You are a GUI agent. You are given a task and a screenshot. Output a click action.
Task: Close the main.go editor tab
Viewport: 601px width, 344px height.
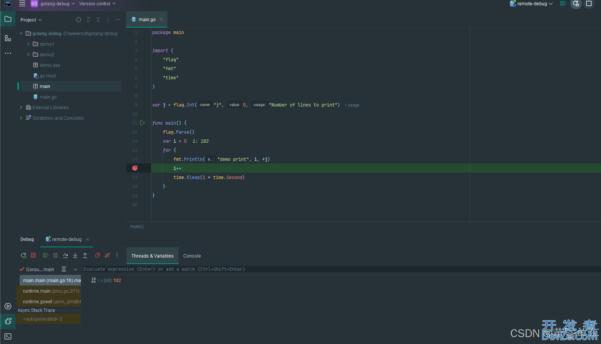coord(161,19)
